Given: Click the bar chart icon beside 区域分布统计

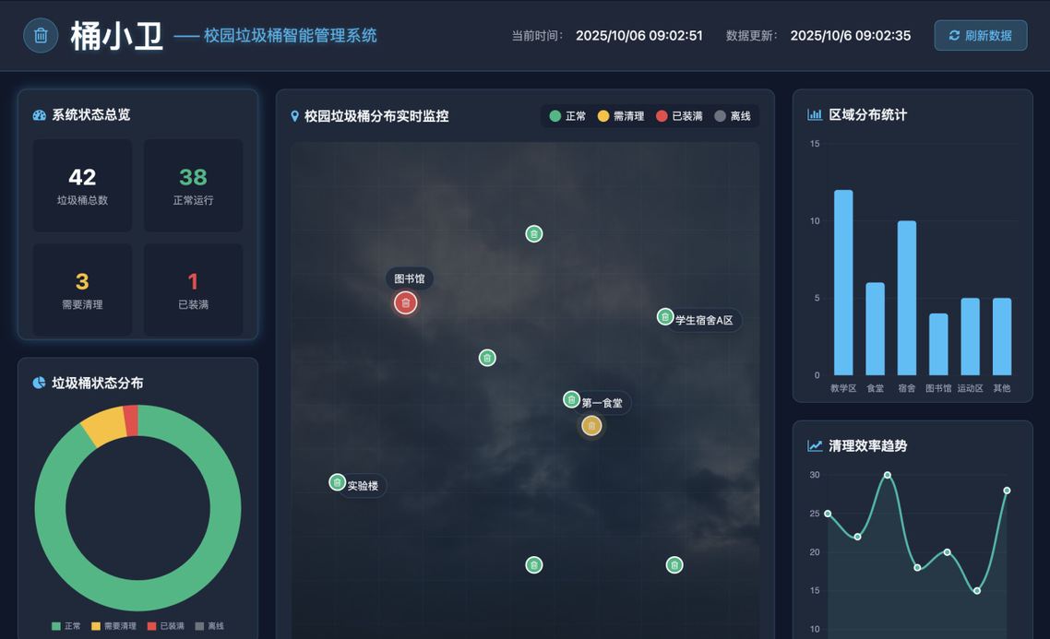Looking at the screenshot, I should click(x=815, y=115).
